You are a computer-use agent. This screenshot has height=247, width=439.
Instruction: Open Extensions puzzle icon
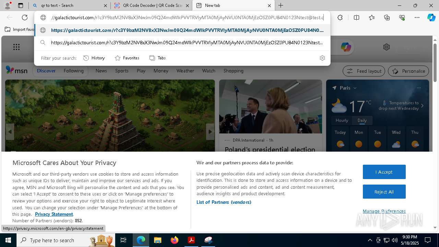click(340, 17)
